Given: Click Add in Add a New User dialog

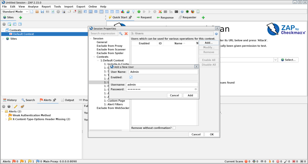Looking at the screenshot, I should (x=190, y=95).
